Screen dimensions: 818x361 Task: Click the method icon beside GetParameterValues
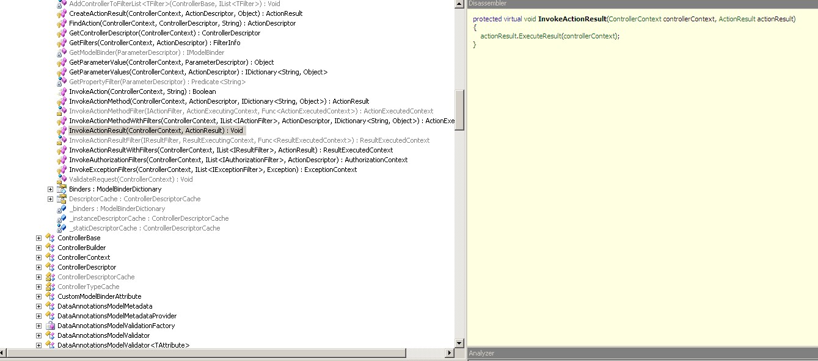pos(61,72)
